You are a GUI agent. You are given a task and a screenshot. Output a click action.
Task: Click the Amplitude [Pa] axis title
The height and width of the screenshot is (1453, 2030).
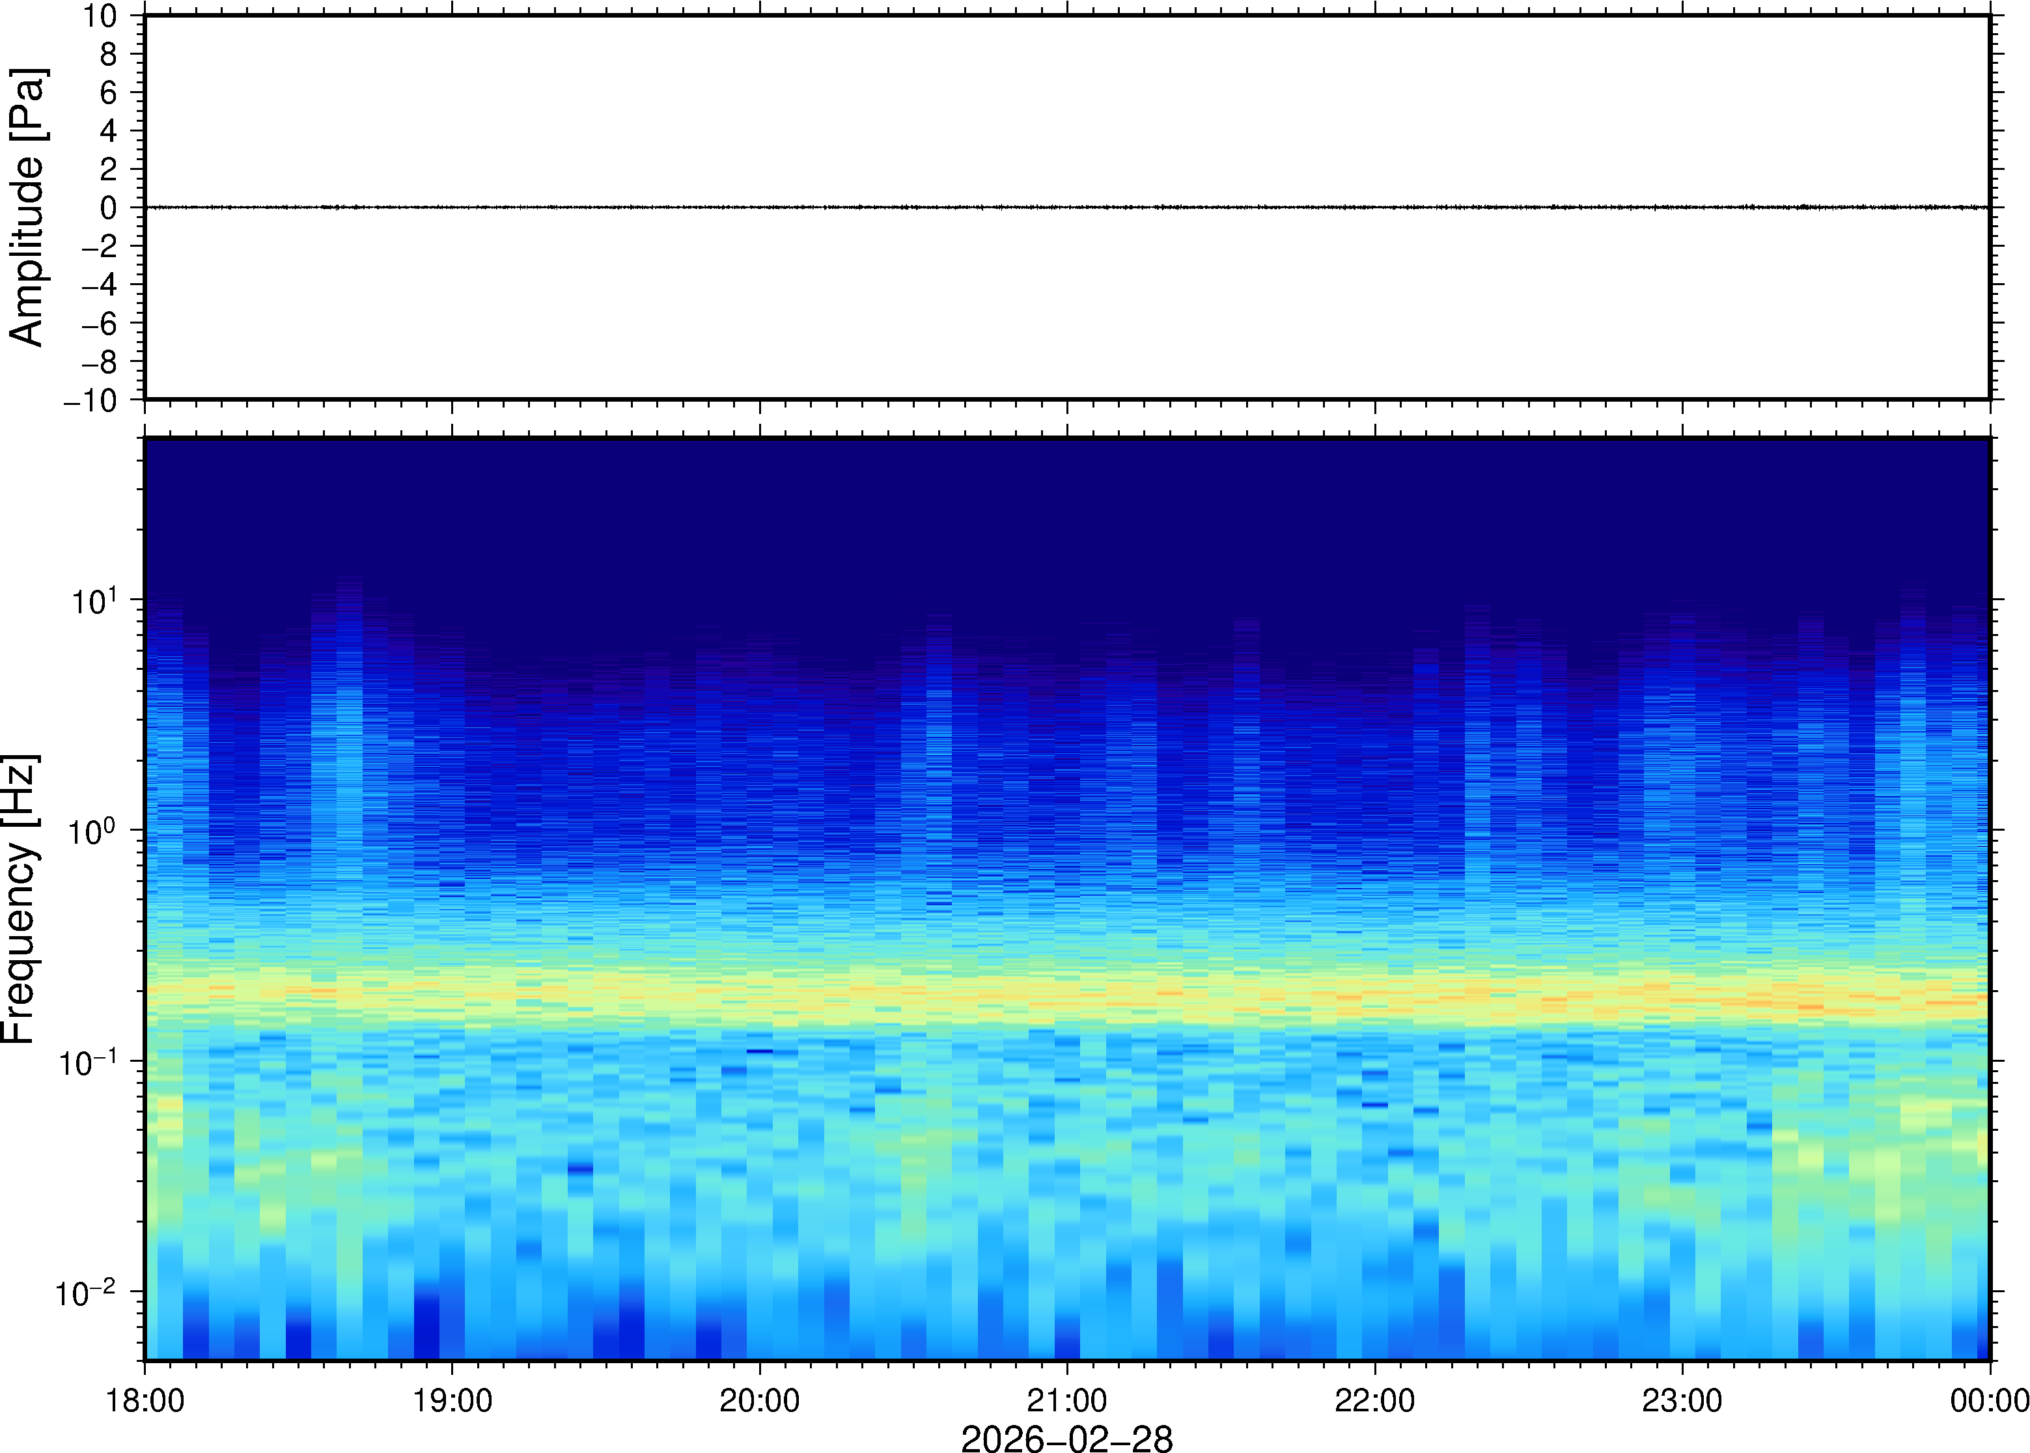coord(27,206)
